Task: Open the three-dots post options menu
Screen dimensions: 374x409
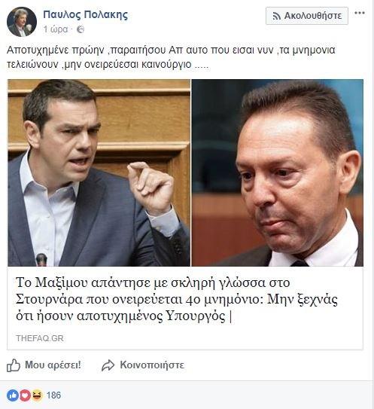Action: 360,13
